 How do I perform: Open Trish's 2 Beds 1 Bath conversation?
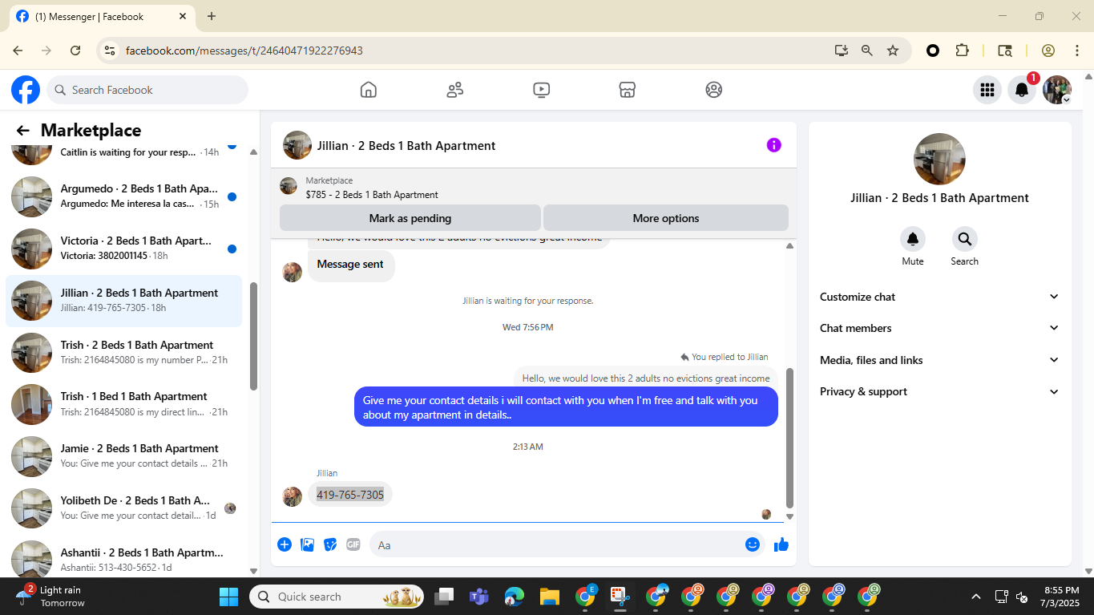tap(124, 353)
